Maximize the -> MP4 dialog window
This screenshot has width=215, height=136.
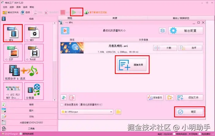click(198, 23)
